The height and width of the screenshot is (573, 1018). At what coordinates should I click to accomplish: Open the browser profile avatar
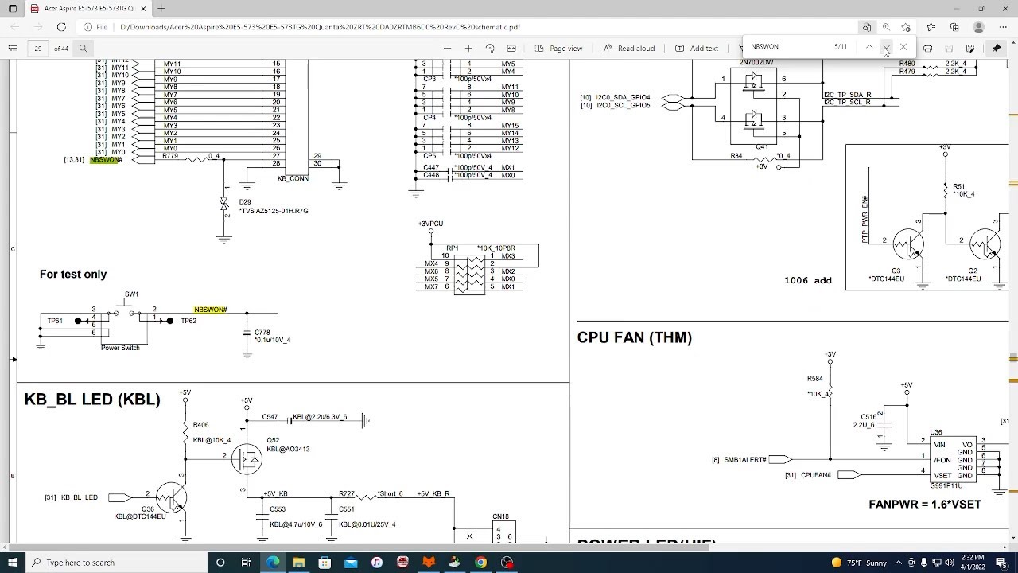(977, 27)
